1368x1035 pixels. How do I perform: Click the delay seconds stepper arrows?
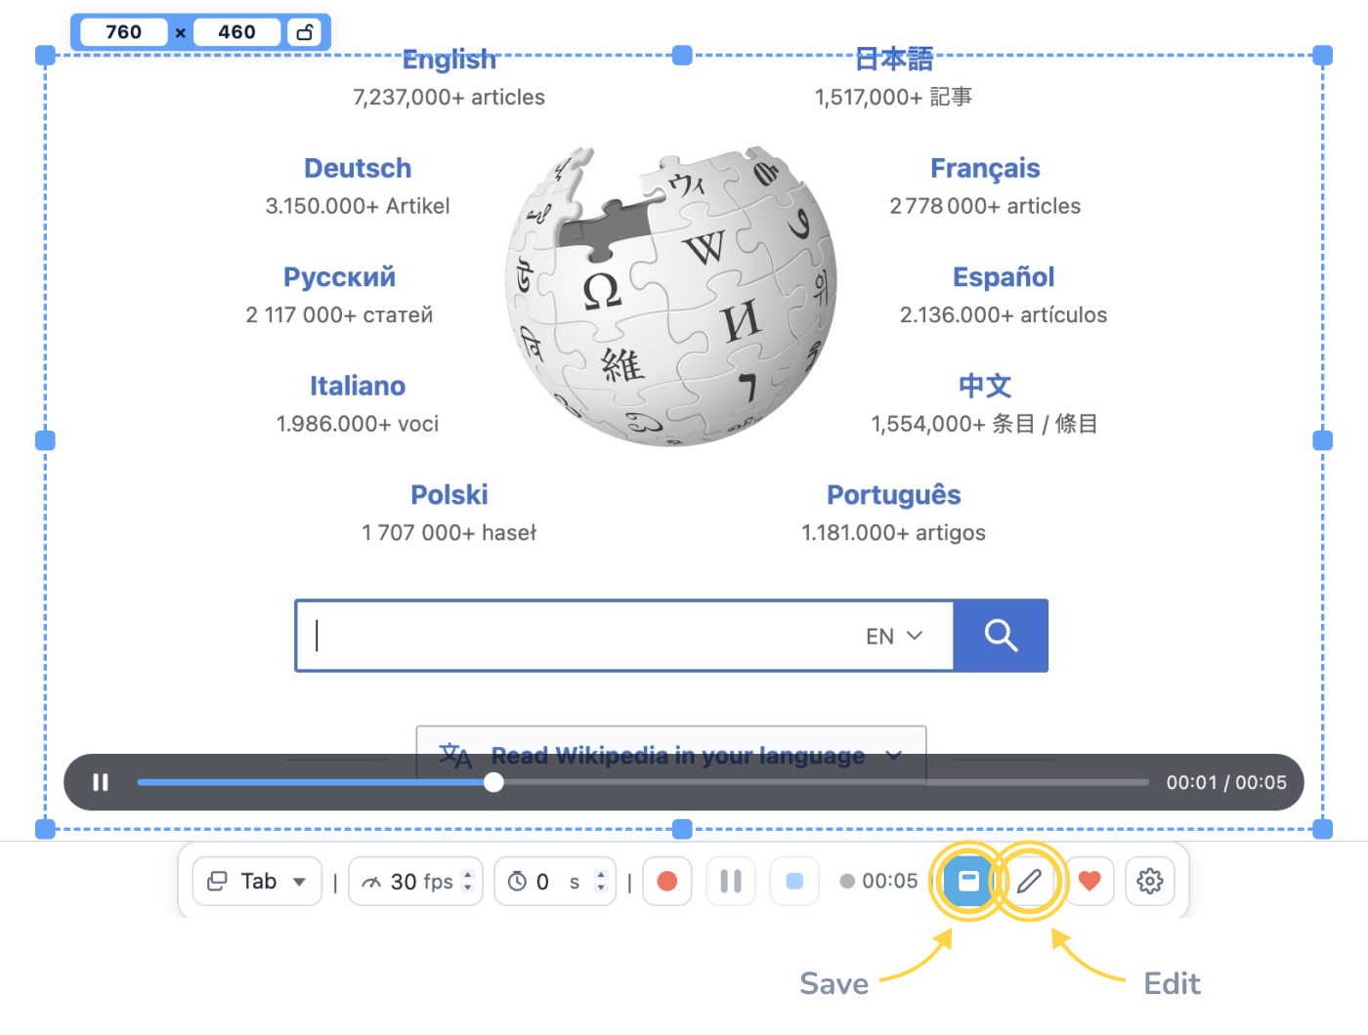pos(601,882)
